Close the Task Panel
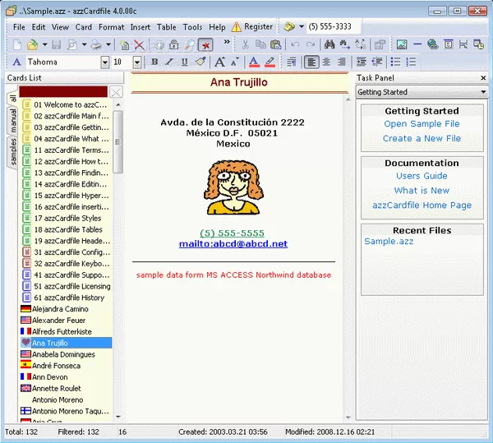The image size is (493, 443). point(484,78)
